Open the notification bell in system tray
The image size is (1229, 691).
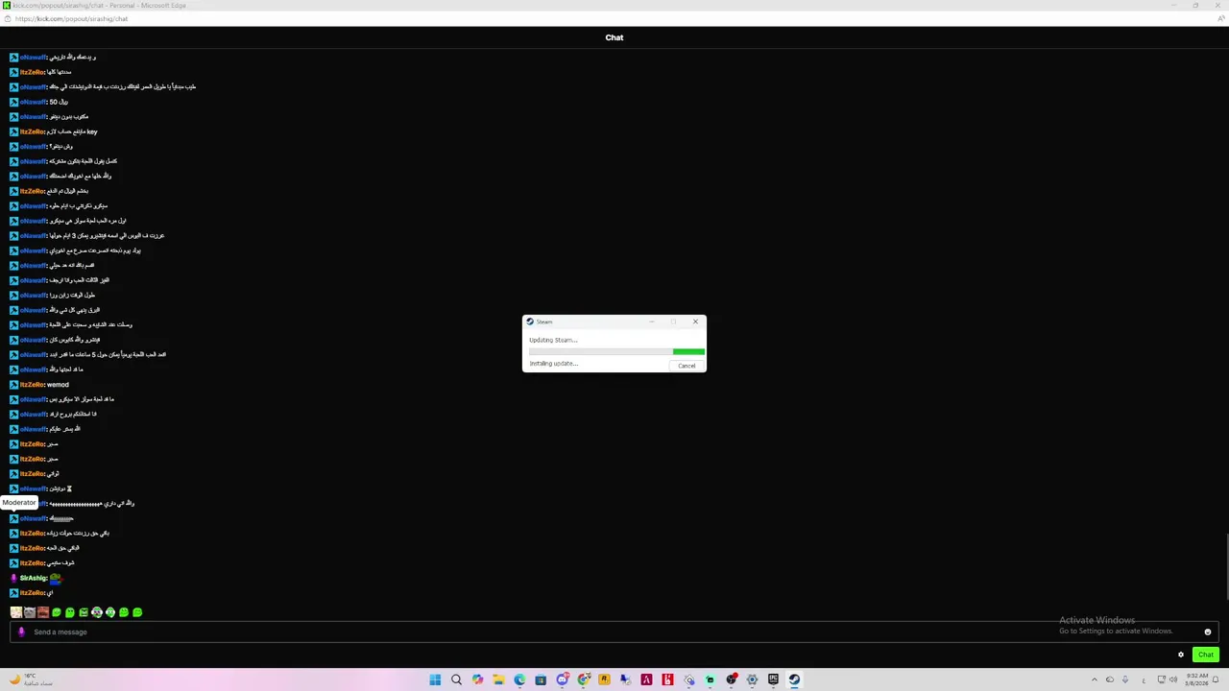click(1217, 679)
